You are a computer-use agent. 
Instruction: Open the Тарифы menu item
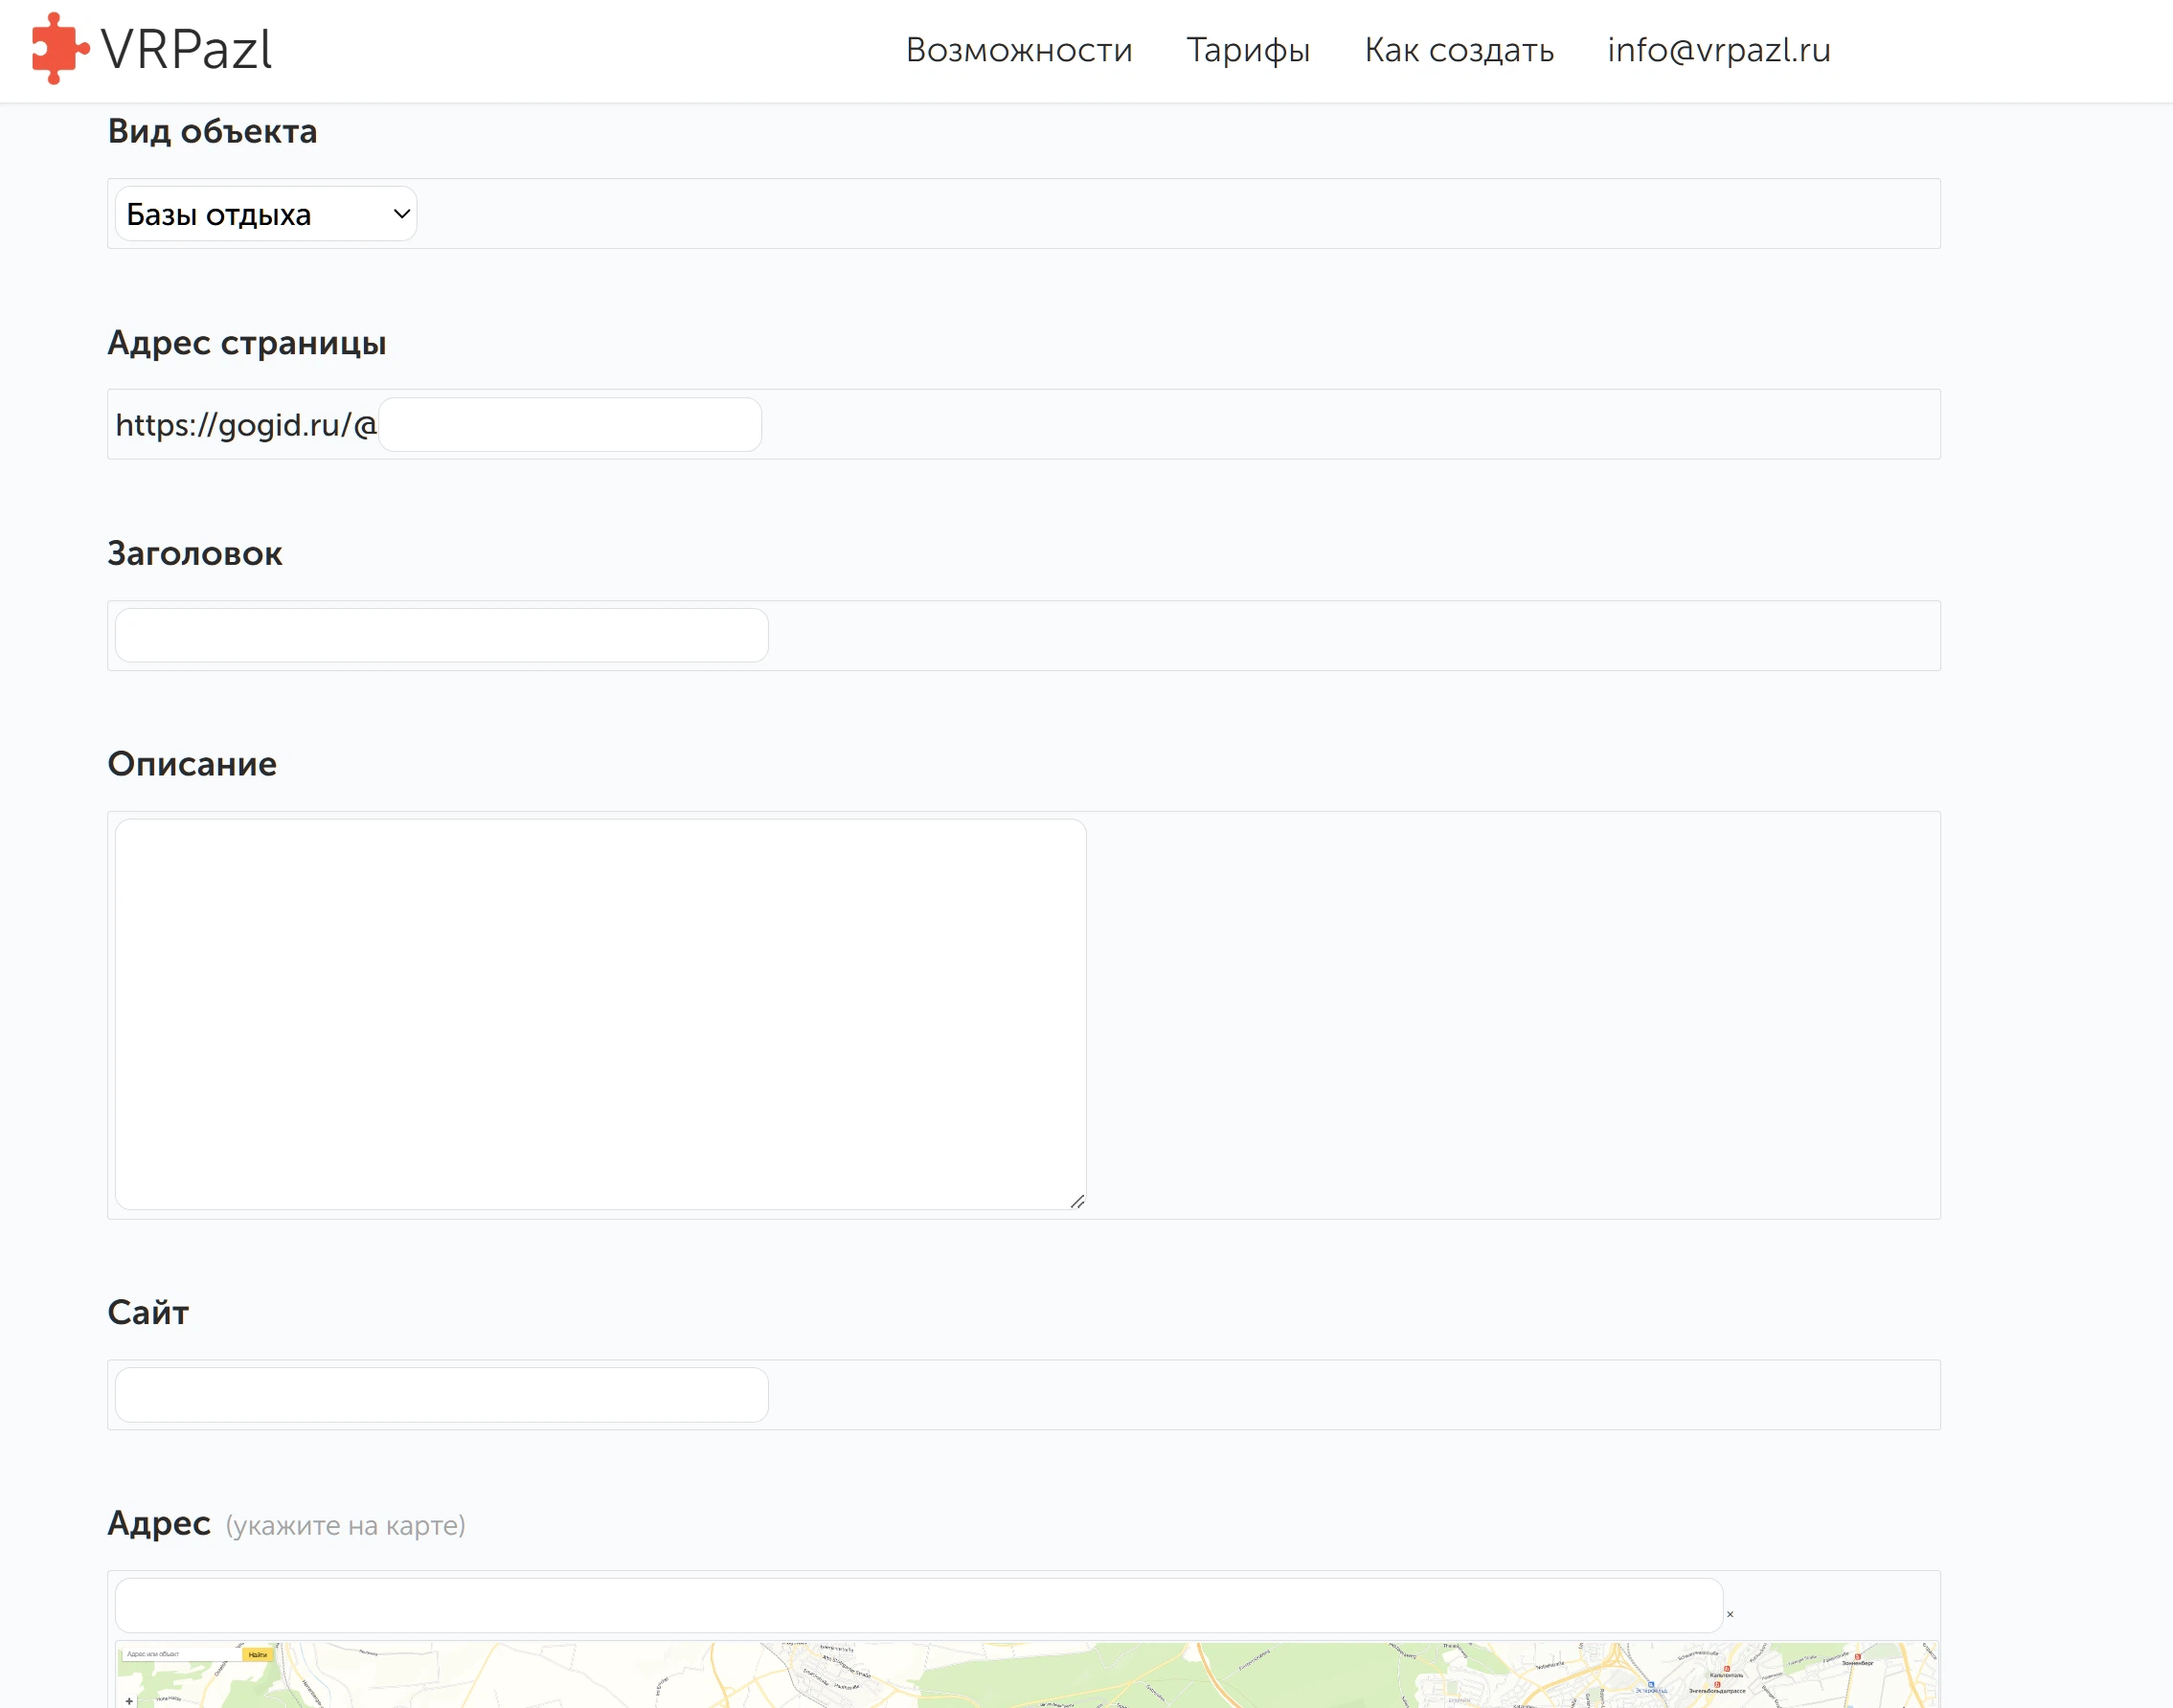pos(1248,50)
